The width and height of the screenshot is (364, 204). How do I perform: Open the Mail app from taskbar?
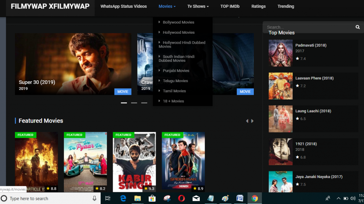(x=196, y=198)
